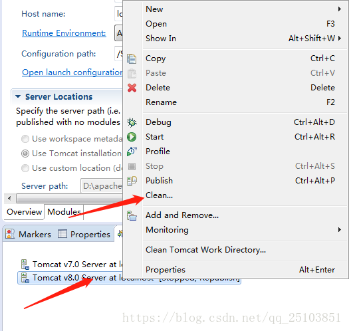Image resolution: width=349 pixels, height=331 pixels.
Task: Click the Debug bug icon
Action: tap(132, 122)
